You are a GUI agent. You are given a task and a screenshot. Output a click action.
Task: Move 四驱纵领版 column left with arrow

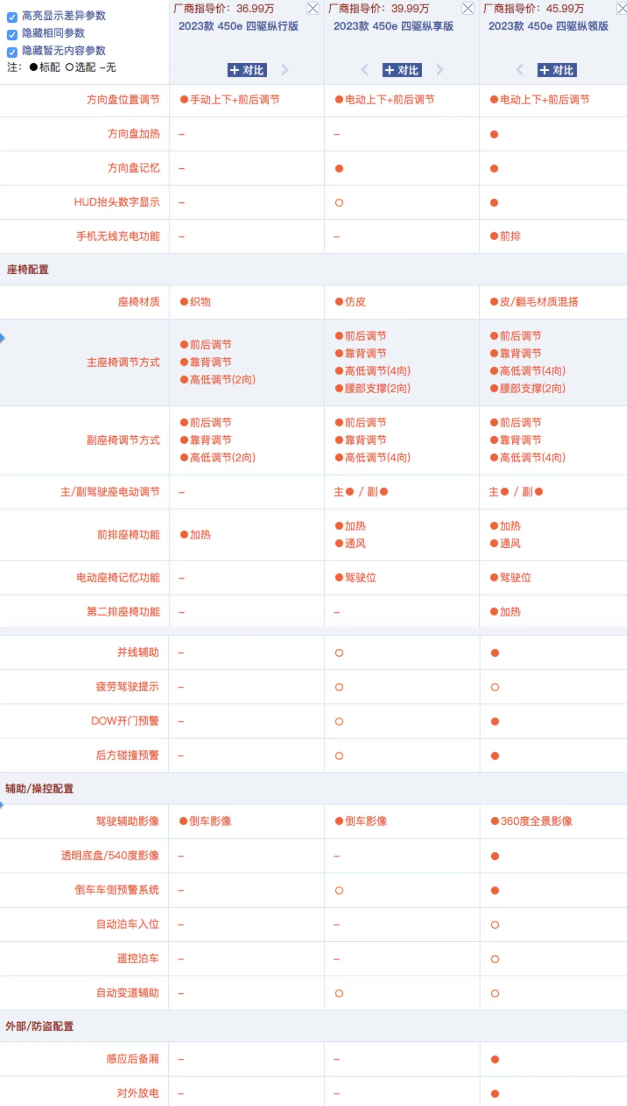pos(519,69)
